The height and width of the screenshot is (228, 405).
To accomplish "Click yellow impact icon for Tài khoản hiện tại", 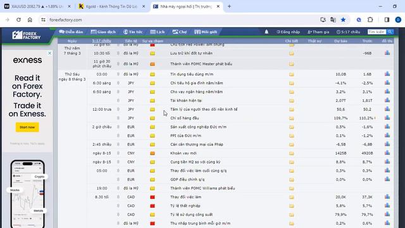I will [153, 101].
